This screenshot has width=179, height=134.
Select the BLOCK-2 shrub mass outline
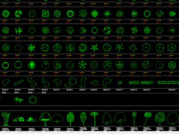[x=6, y=82]
